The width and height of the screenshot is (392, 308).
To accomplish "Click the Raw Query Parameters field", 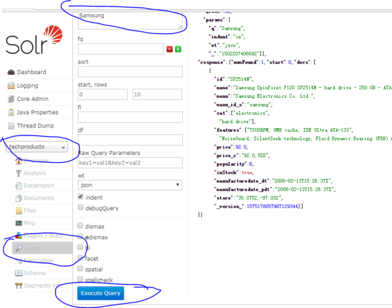I will [130, 163].
